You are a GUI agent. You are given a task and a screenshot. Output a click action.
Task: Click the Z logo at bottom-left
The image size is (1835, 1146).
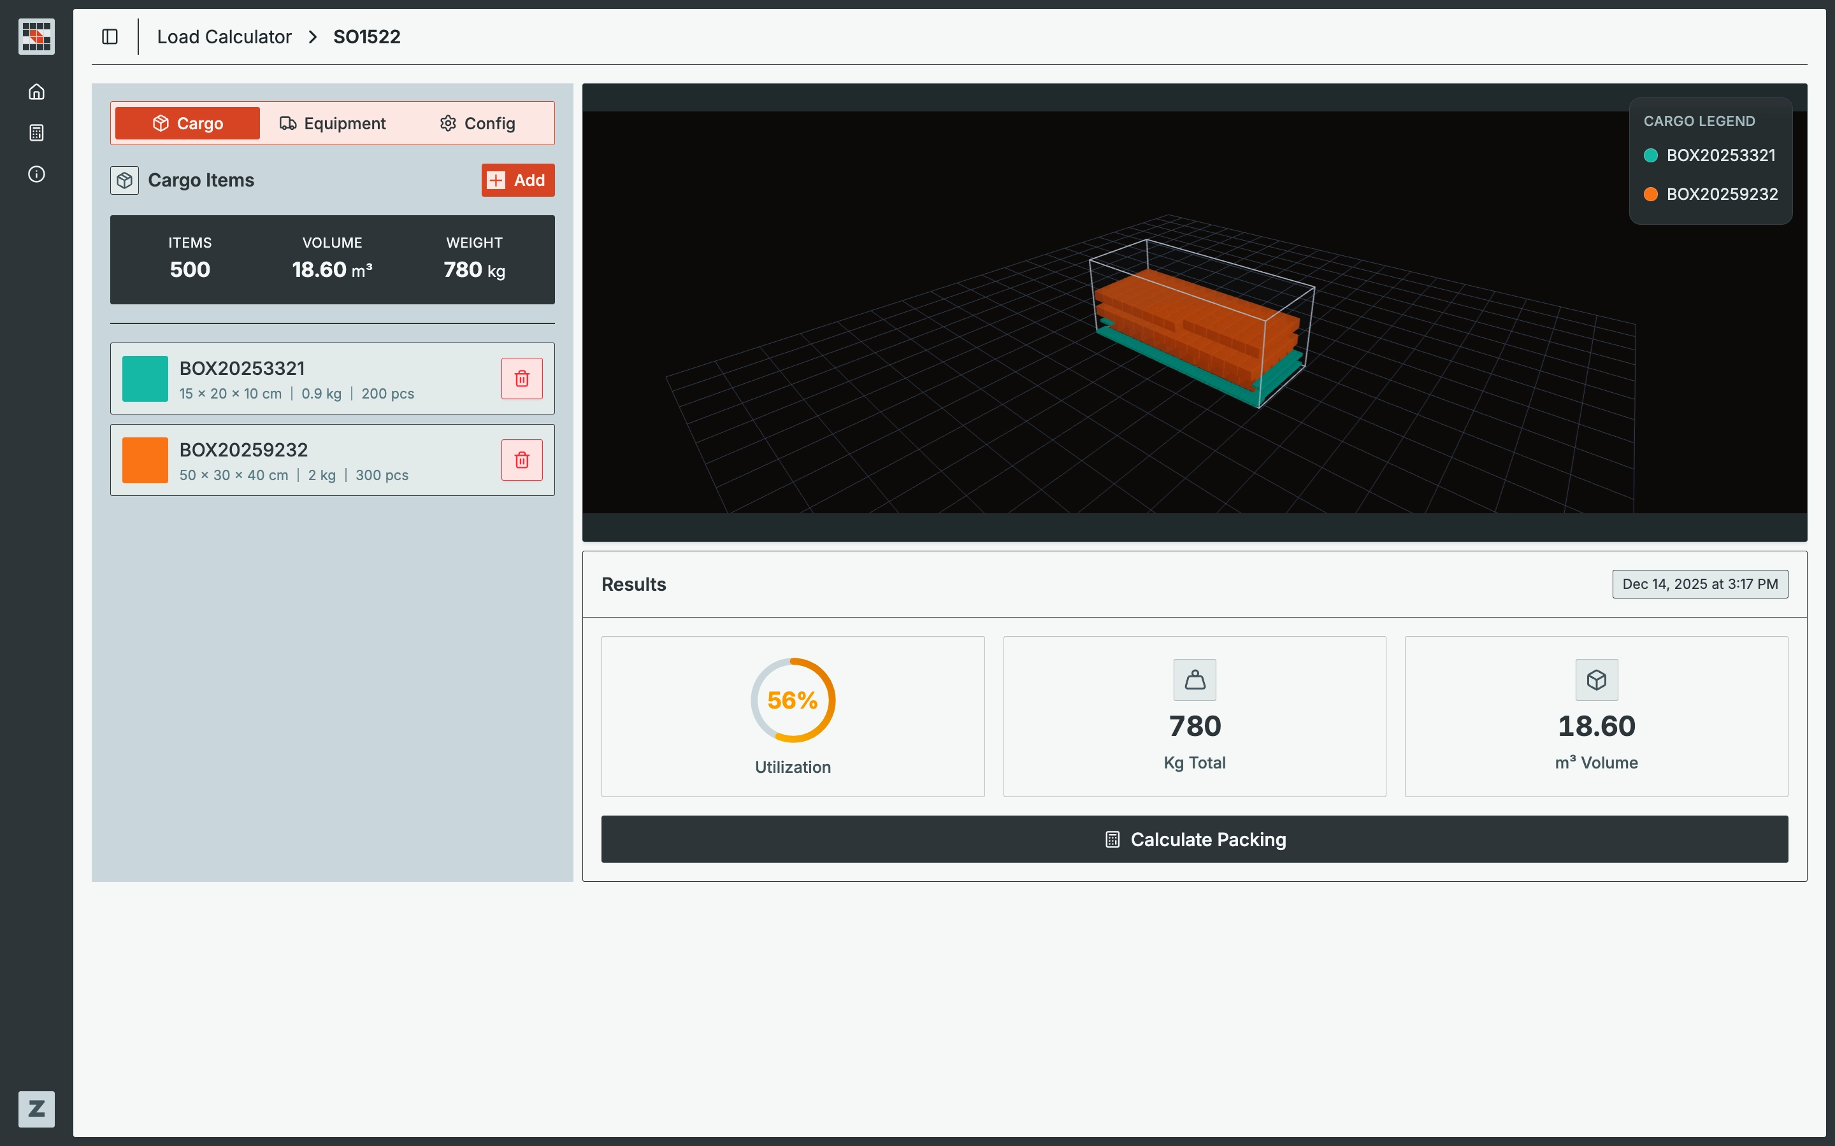point(36,1109)
